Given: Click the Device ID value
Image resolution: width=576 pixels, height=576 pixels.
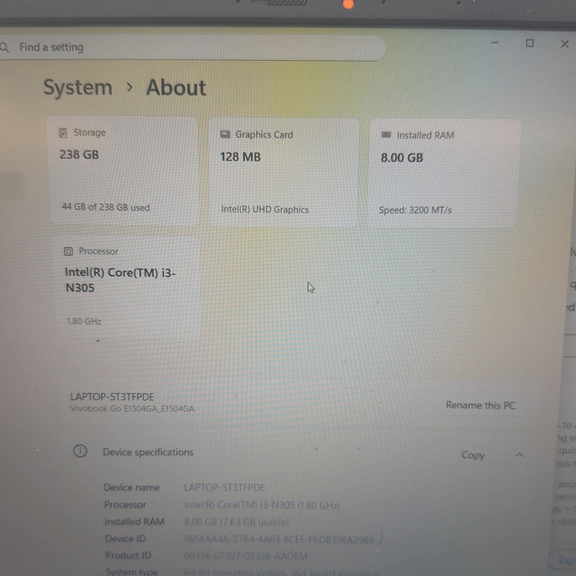Looking at the screenshot, I should click(279, 539).
